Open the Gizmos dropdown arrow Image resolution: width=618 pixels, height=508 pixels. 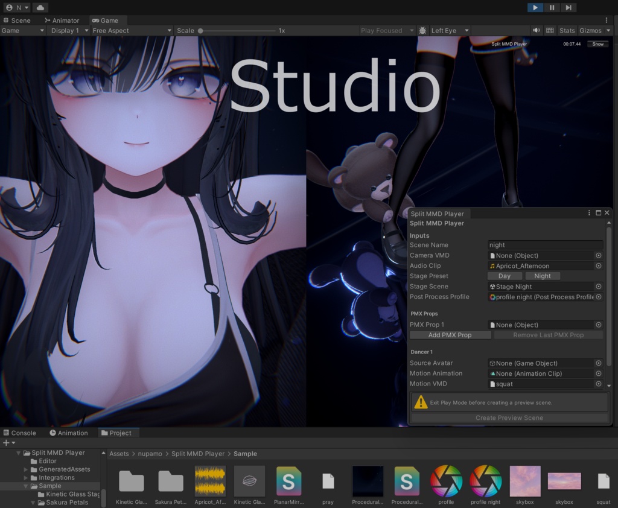pyautogui.click(x=608, y=30)
